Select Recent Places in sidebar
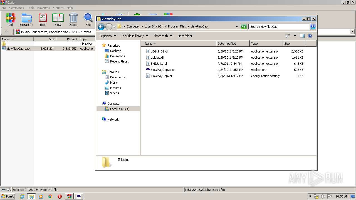The image size is (356, 200). tap(119, 61)
